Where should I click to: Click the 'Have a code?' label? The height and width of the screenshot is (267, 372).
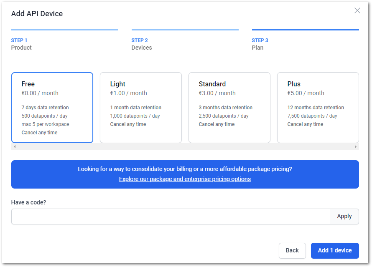coord(29,202)
